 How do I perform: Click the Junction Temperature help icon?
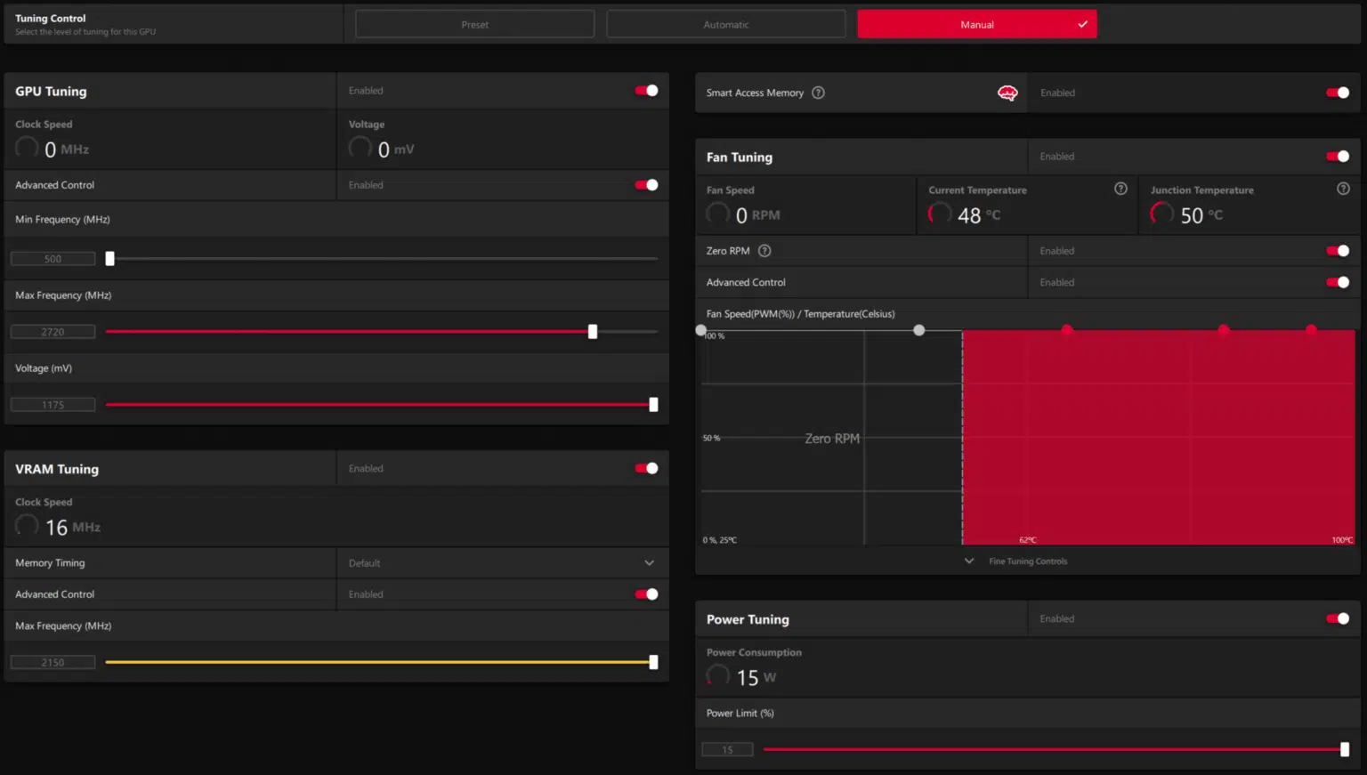tap(1342, 189)
